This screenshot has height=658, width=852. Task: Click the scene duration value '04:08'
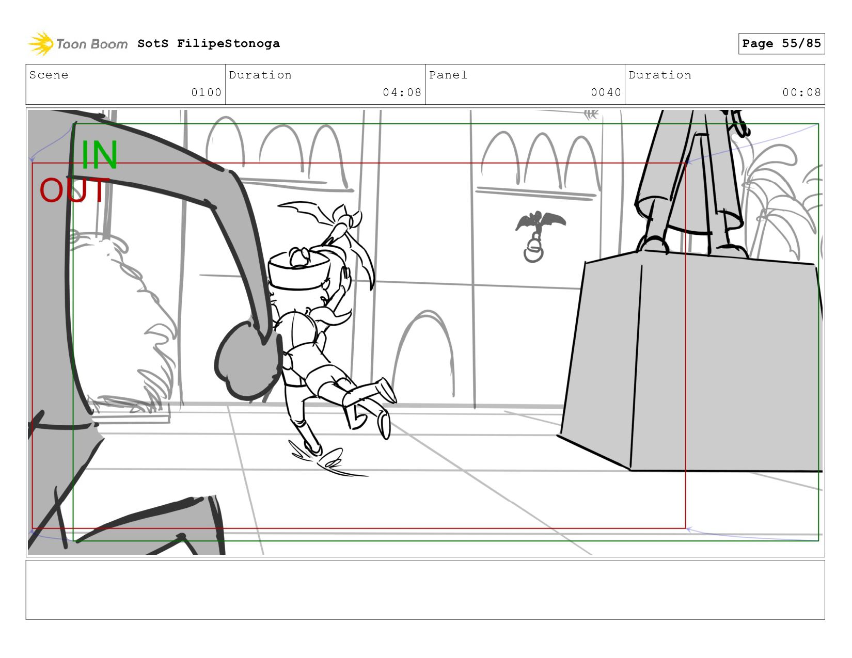click(x=402, y=92)
